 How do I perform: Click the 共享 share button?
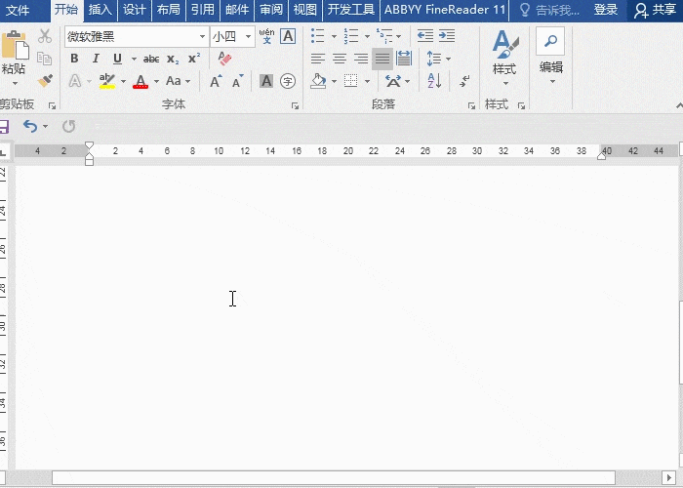point(655,10)
